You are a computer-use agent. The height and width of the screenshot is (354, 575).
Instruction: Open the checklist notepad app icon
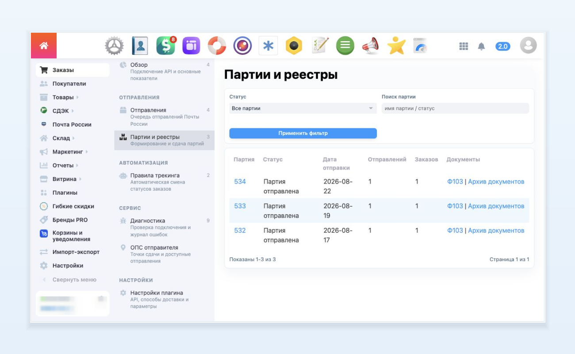coord(320,46)
